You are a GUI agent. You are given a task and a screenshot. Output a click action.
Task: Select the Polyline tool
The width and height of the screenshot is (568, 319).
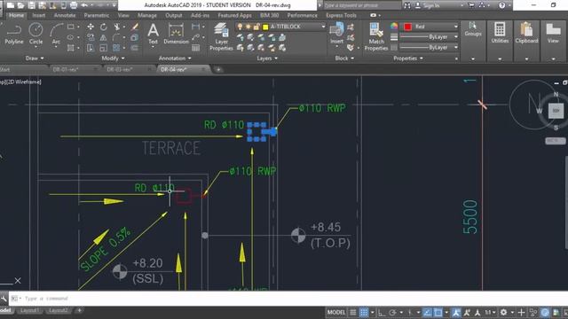(14, 34)
